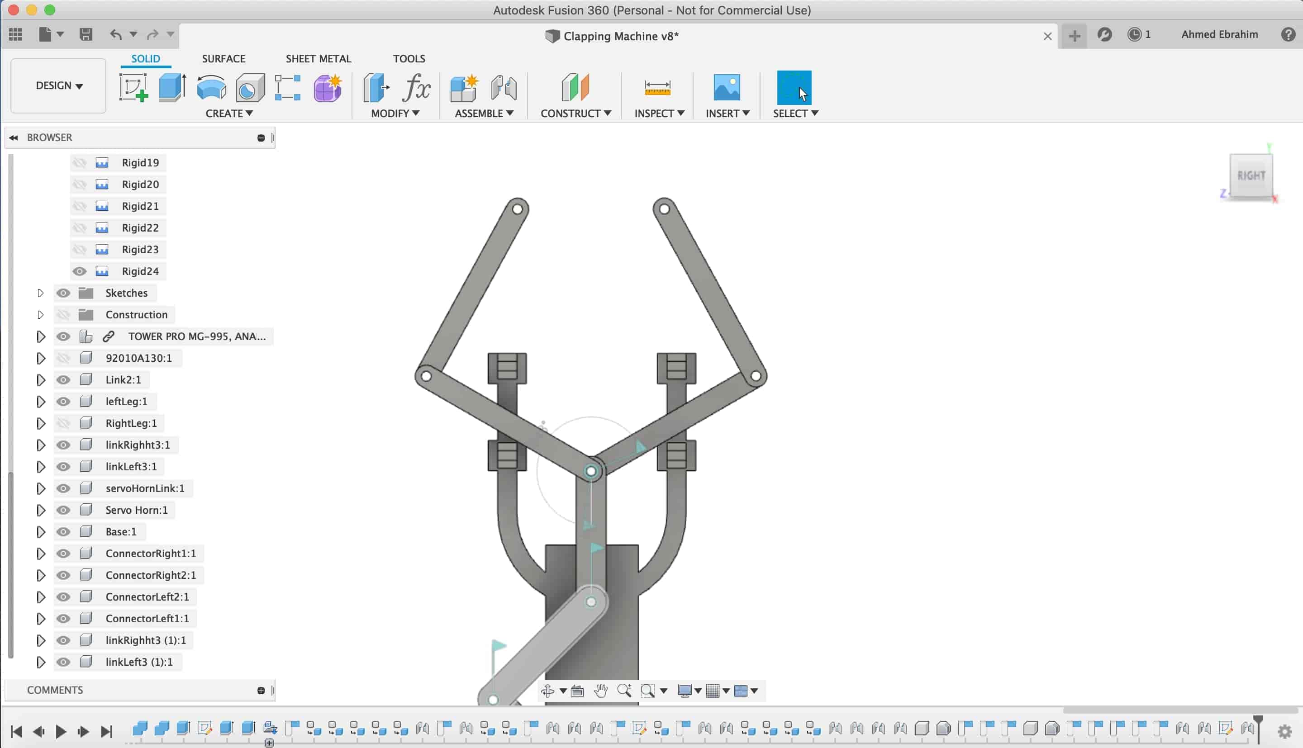Select the Revolve tool icon
This screenshot has width=1303, height=748.
point(211,87)
